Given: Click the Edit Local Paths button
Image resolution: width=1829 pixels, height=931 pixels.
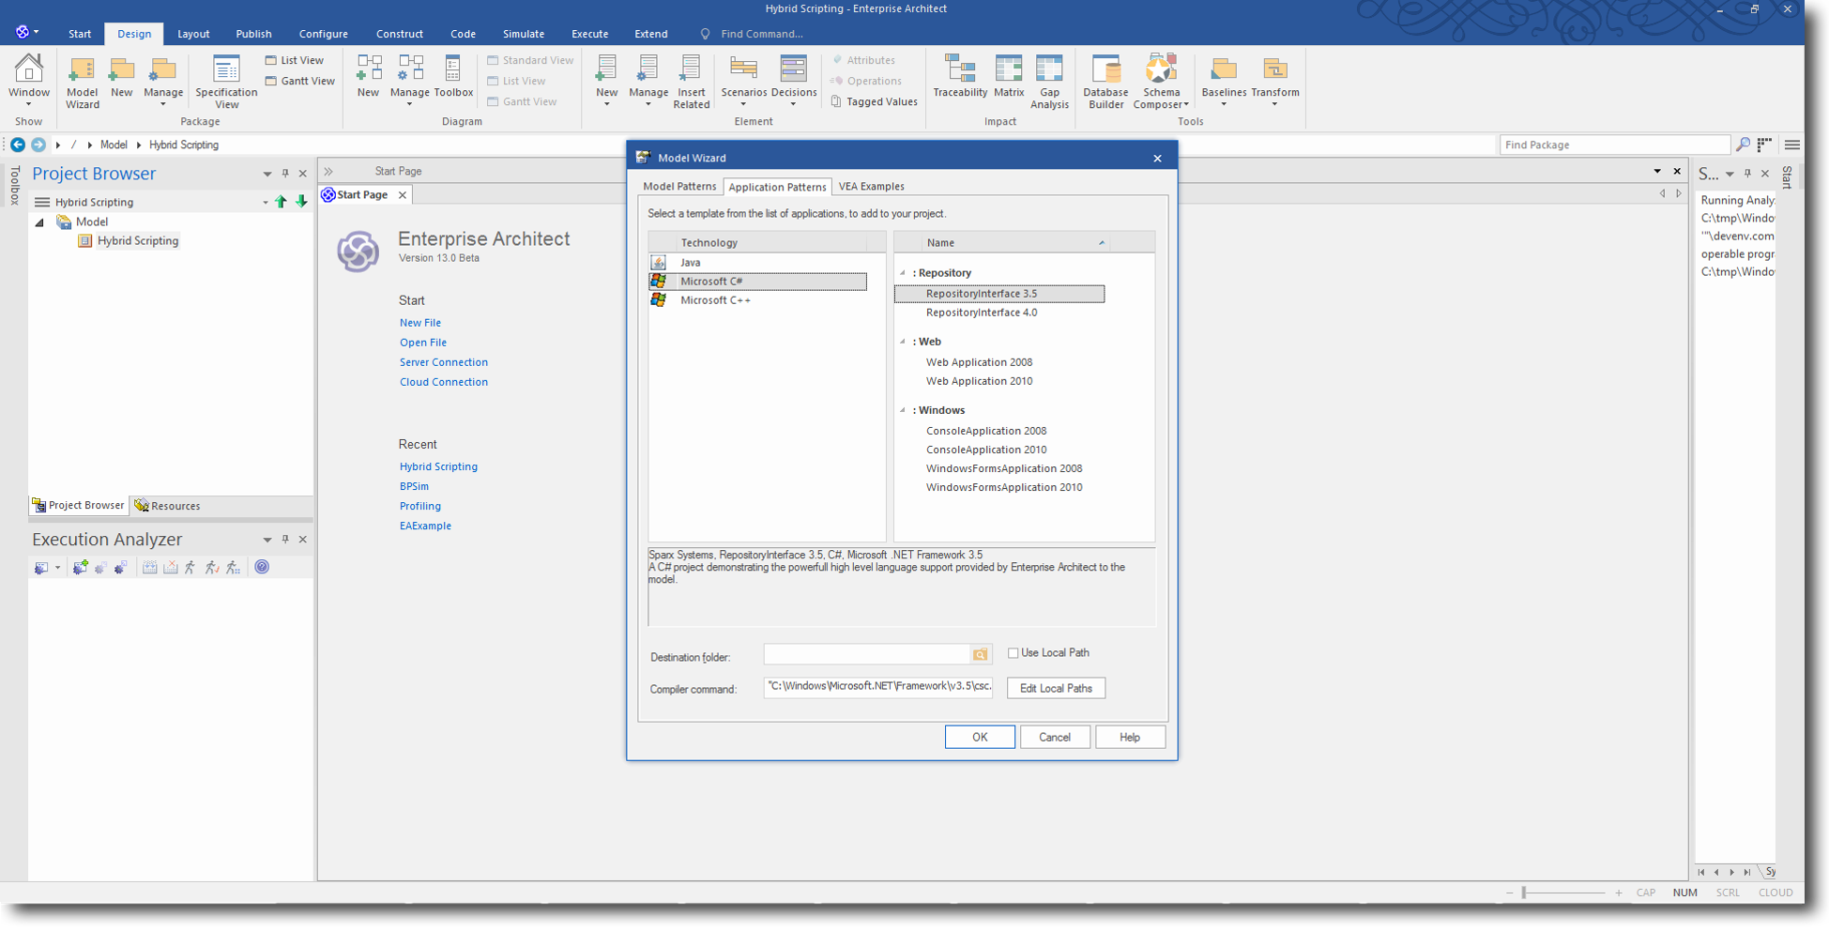Looking at the screenshot, I should (x=1056, y=688).
